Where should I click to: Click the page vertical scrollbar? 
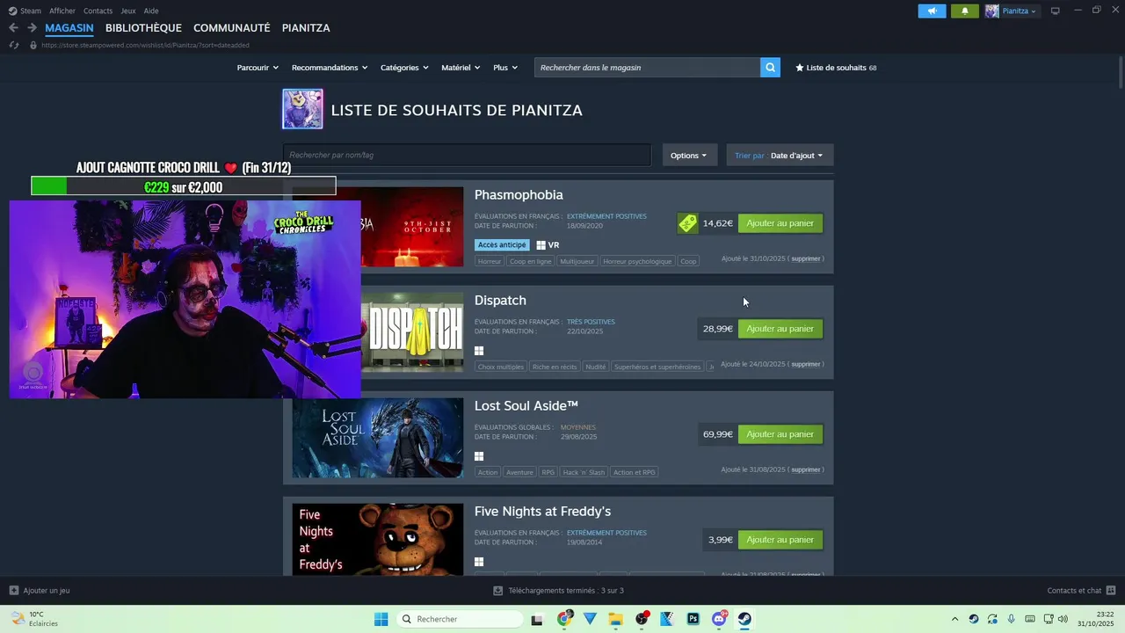[1121, 70]
